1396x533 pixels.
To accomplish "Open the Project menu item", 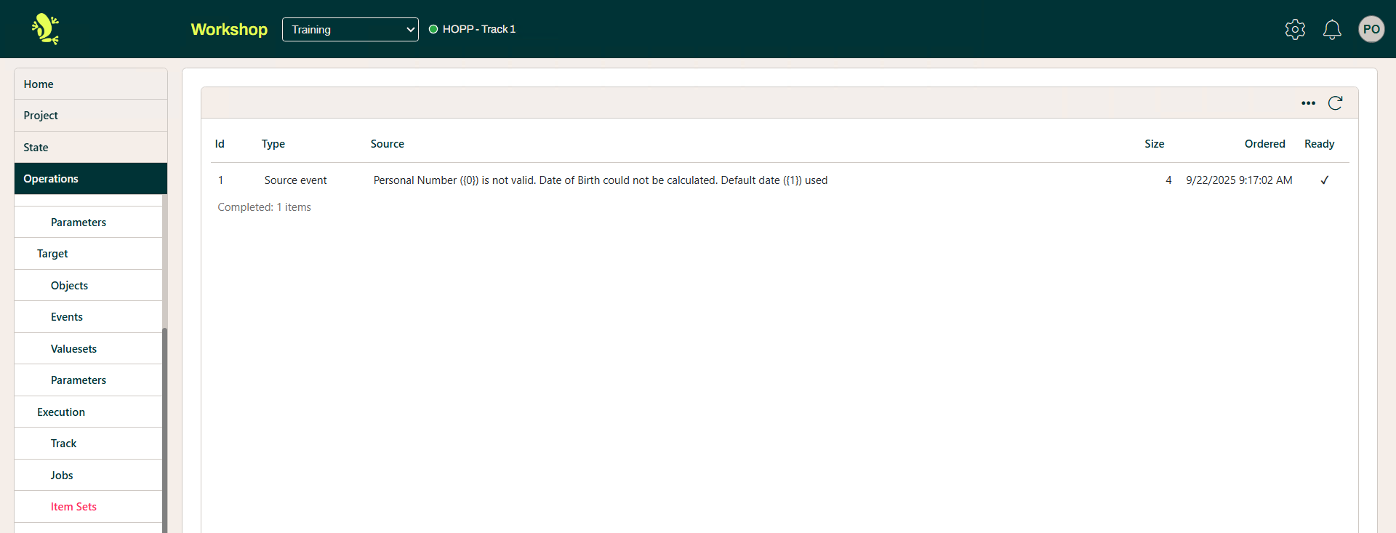I will tap(41, 116).
